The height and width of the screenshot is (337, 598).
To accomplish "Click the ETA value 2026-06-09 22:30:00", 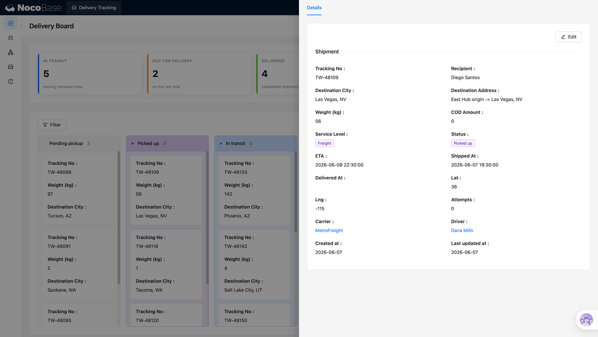I will 339,165.
